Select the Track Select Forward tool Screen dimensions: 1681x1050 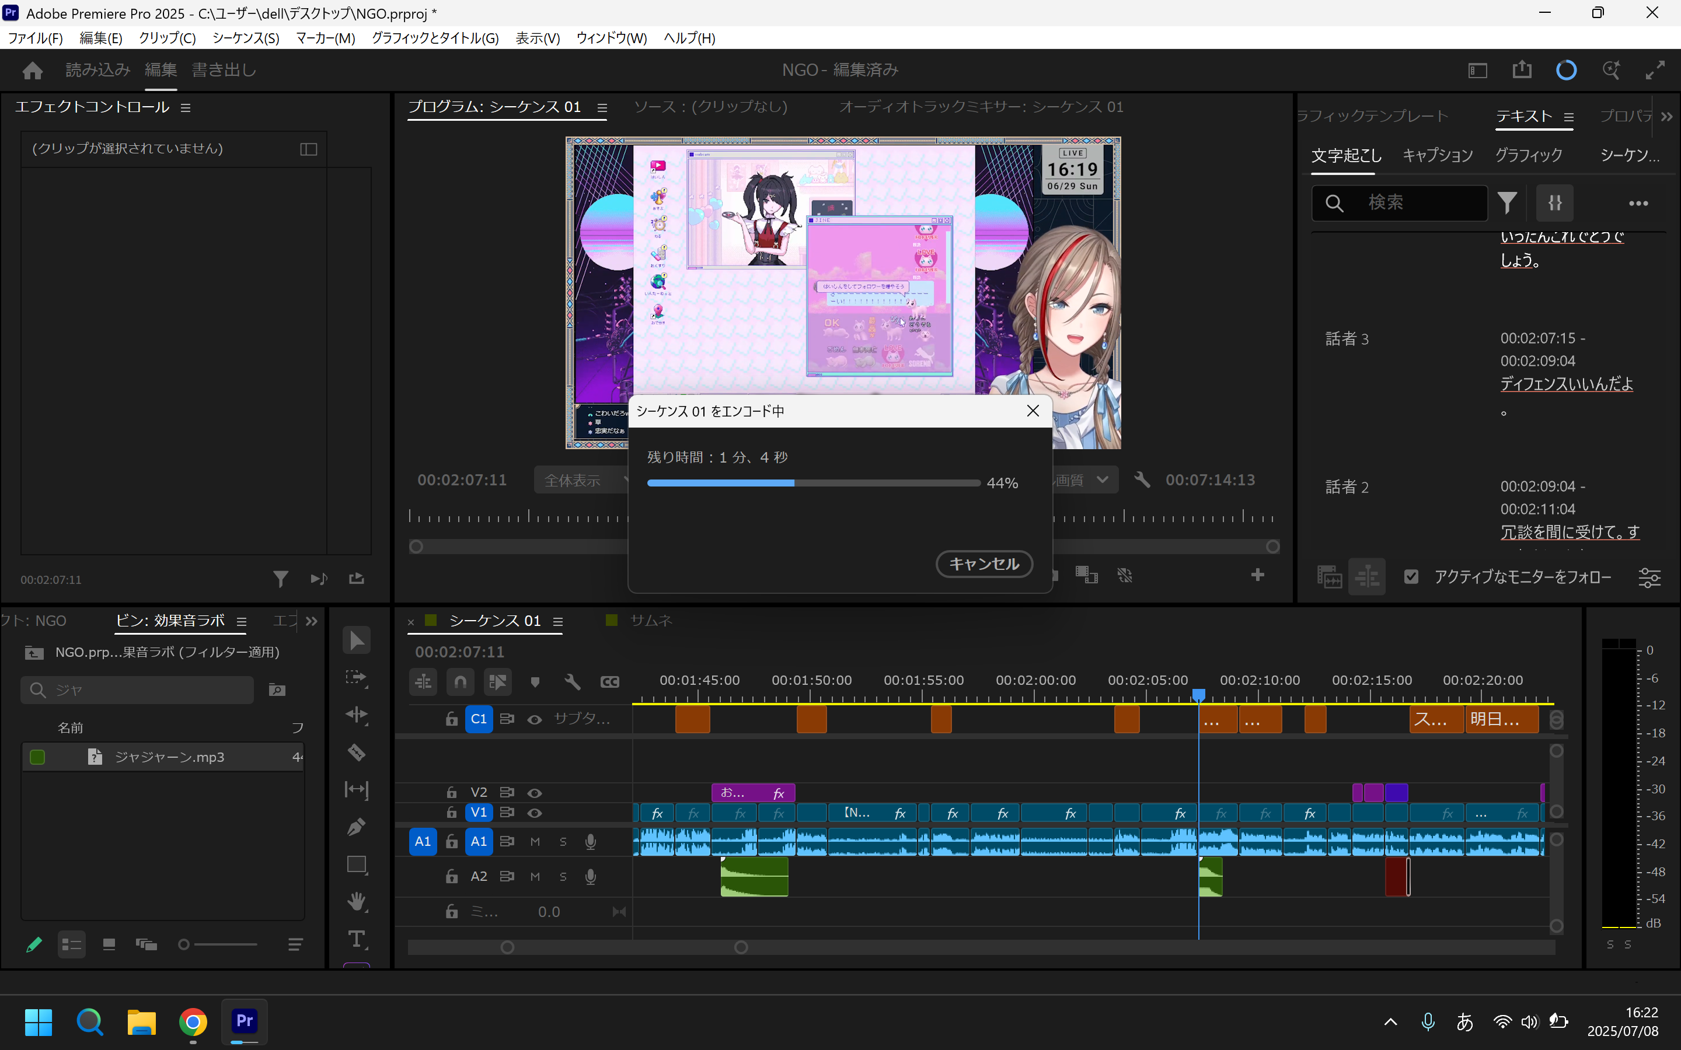click(x=357, y=678)
